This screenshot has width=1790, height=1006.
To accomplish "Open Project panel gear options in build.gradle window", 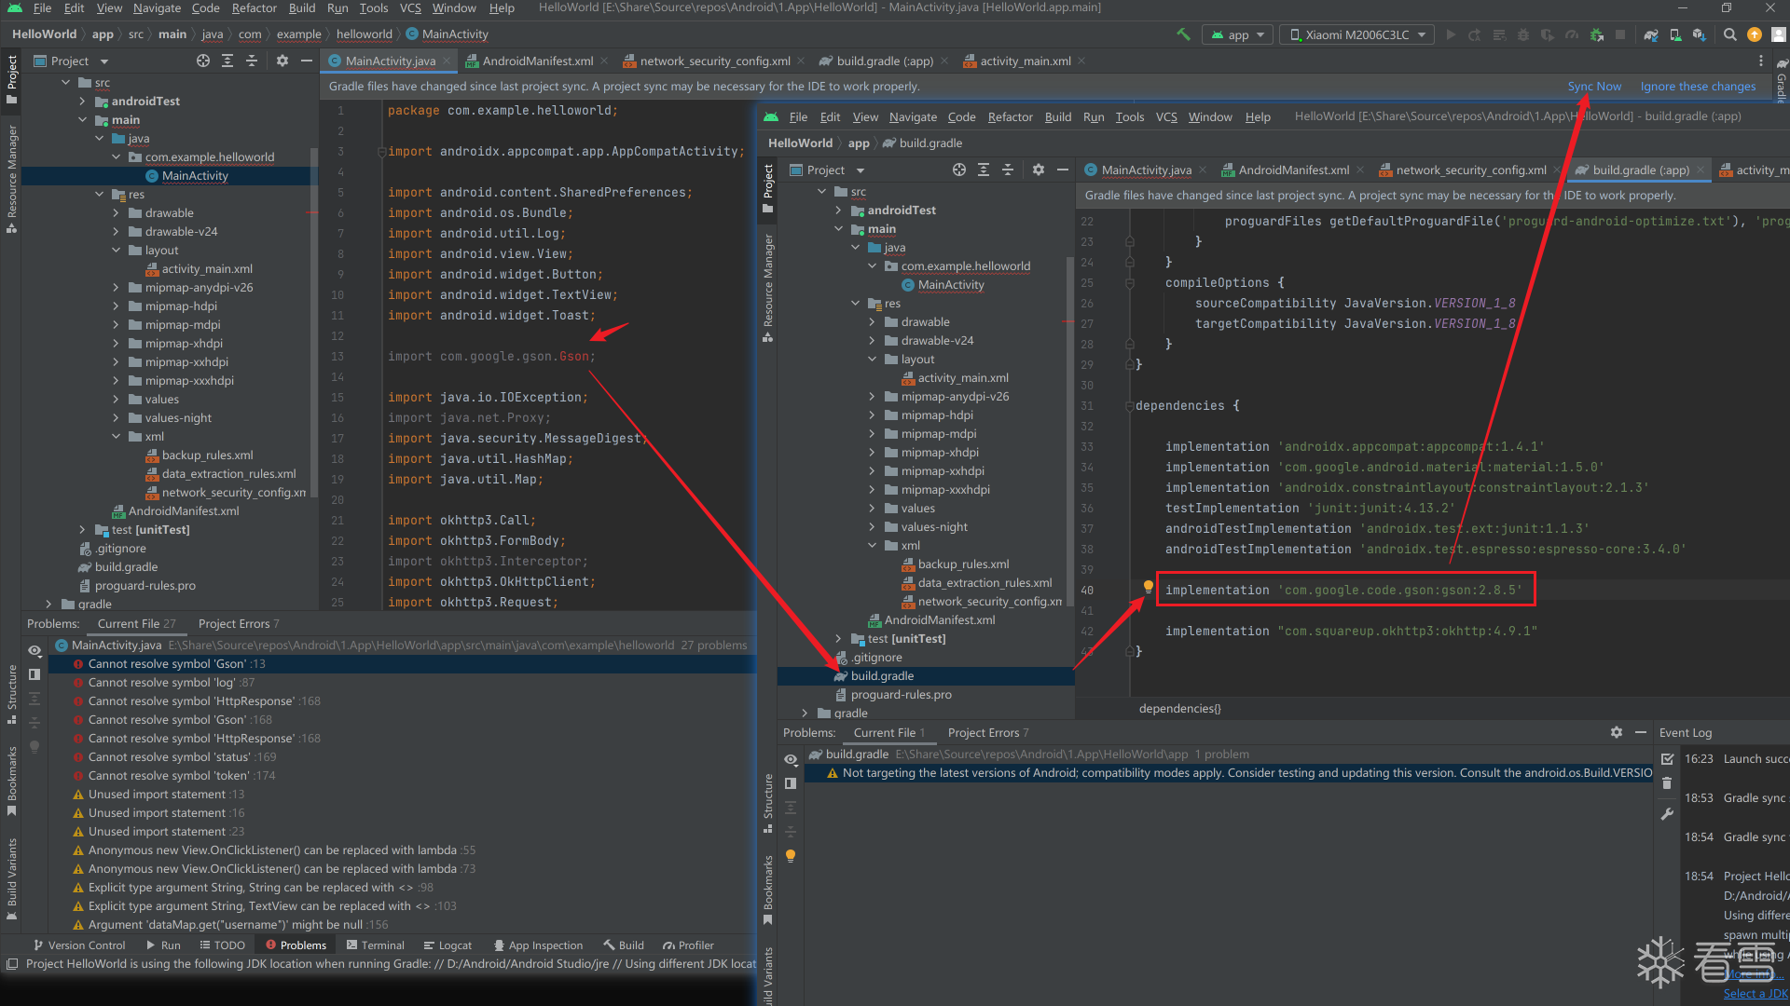I will pyautogui.click(x=1039, y=170).
